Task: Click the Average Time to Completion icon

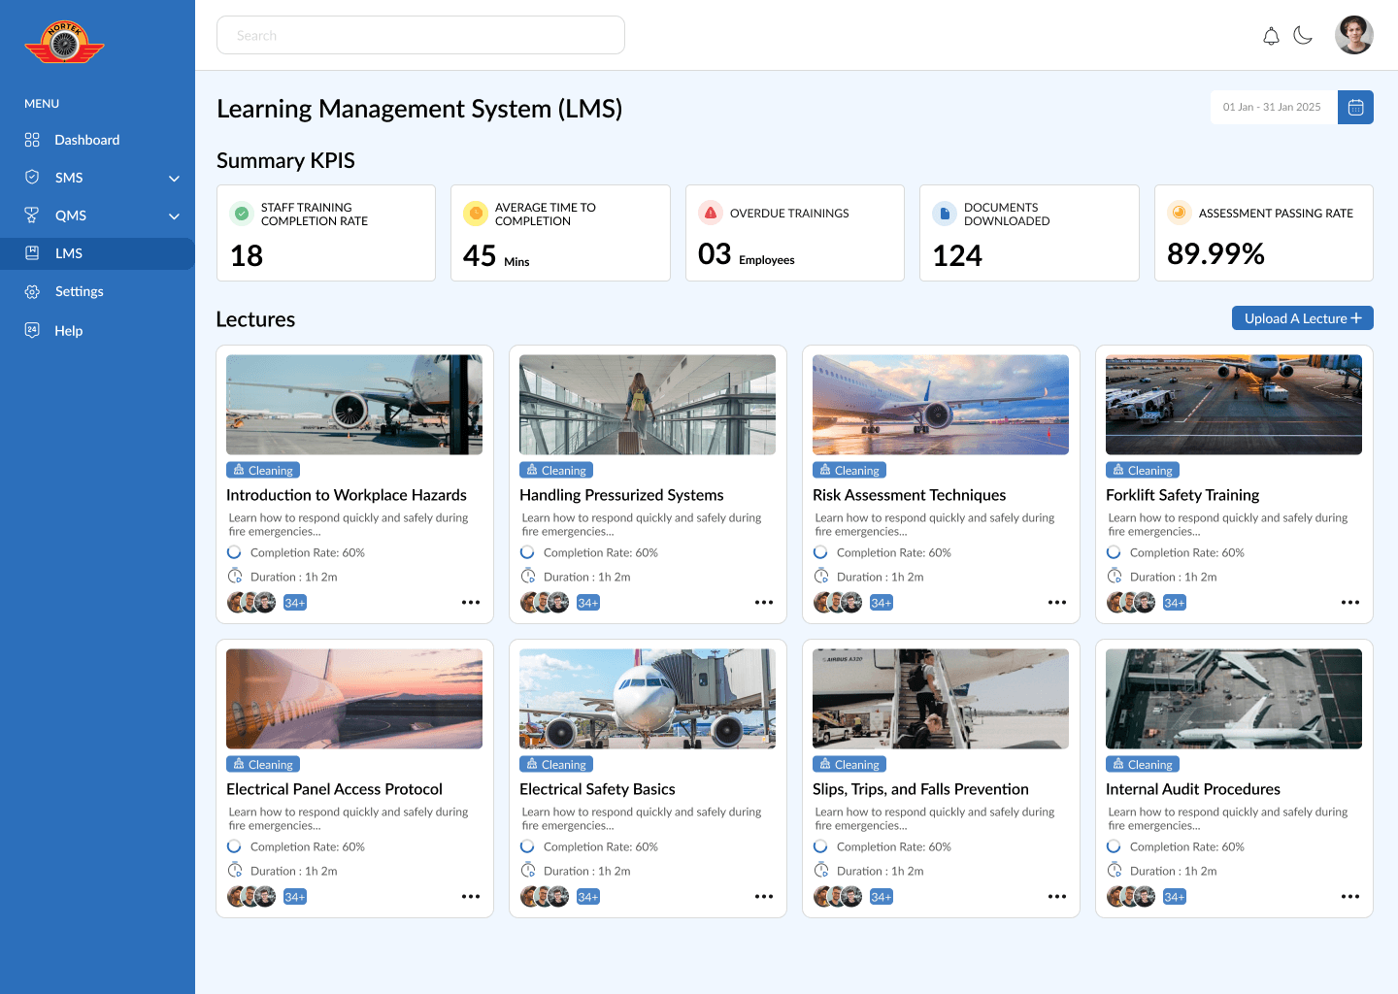Action: pyautogui.click(x=476, y=214)
